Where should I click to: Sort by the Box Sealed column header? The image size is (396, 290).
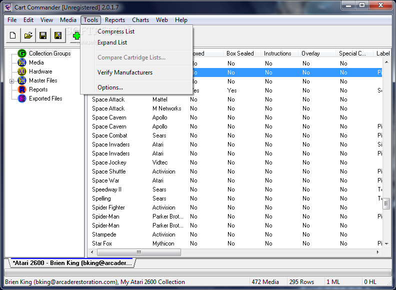click(x=241, y=53)
